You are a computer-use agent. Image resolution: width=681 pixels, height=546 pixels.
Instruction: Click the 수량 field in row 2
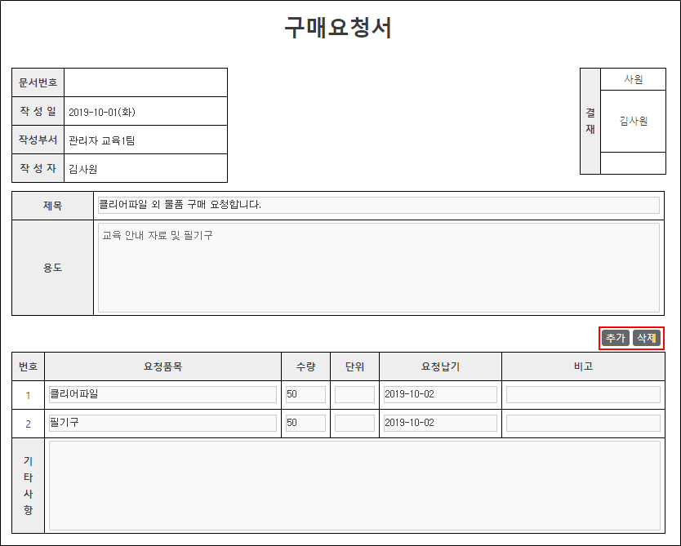(x=305, y=424)
